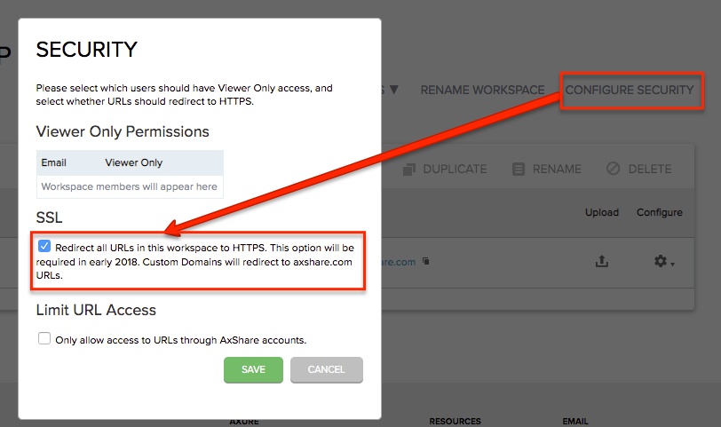Image resolution: width=721 pixels, height=427 pixels.
Task: Open the gear settings menu in project row
Action: (662, 262)
